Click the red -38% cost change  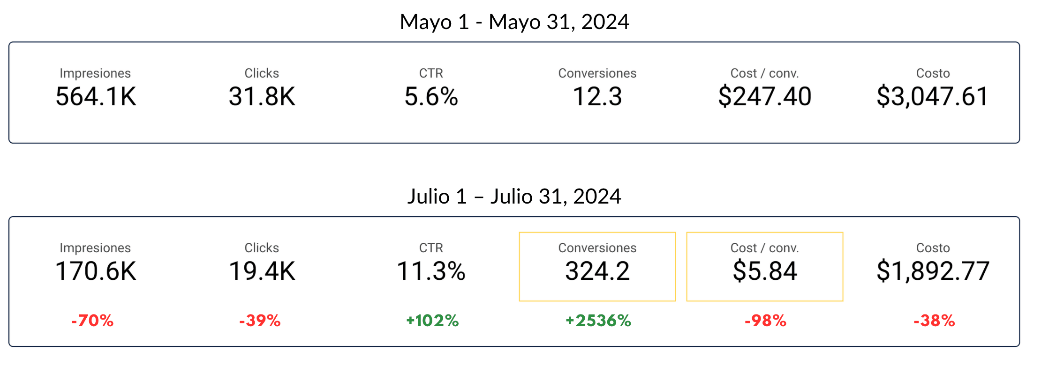(x=934, y=321)
